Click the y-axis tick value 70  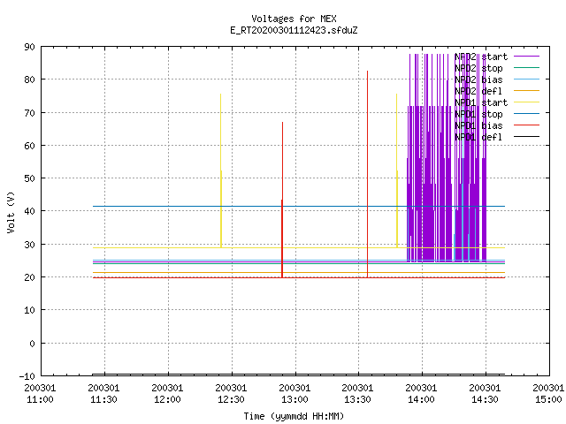click(x=29, y=113)
